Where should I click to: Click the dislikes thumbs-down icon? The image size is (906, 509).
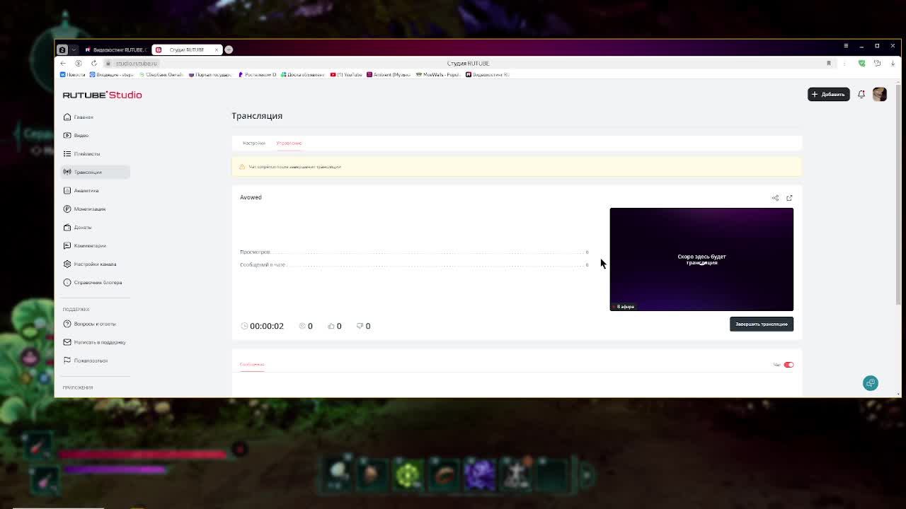point(360,326)
